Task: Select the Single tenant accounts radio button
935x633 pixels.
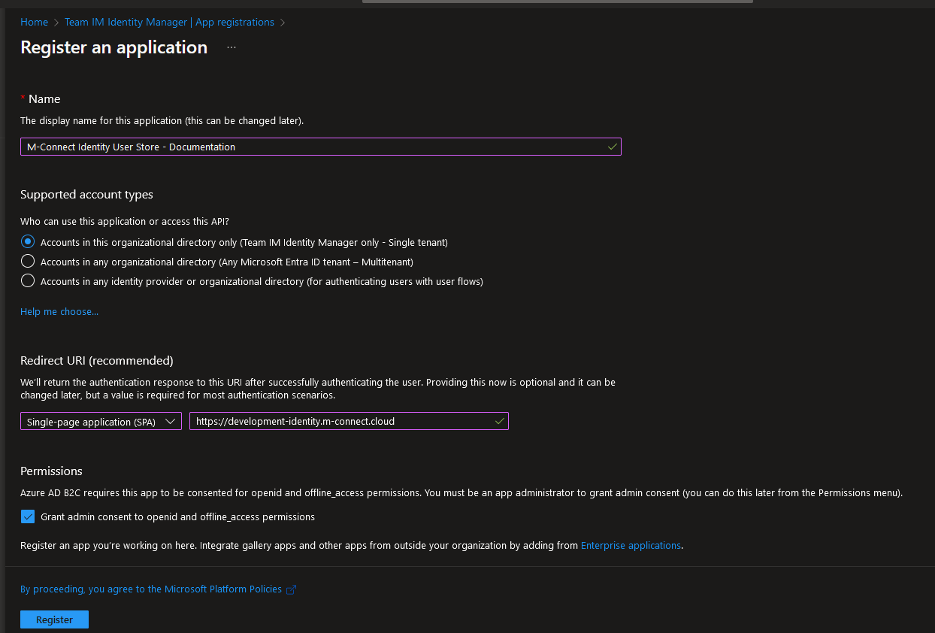Action: pos(28,241)
